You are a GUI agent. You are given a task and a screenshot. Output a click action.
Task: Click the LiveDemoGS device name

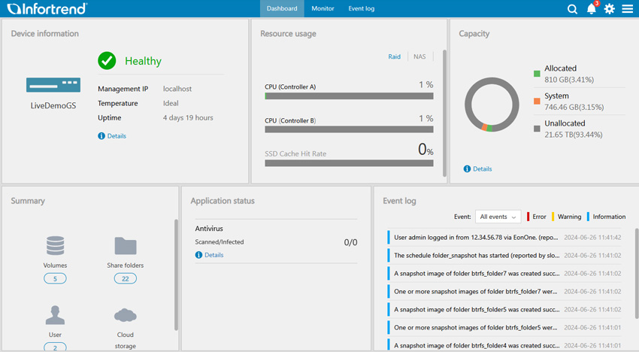click(x=53, y=105)
